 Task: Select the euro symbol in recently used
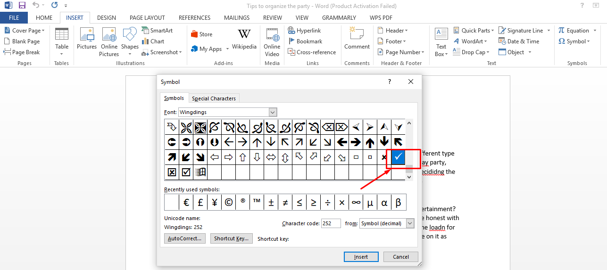pyautogui.click(x=186, y=203)
